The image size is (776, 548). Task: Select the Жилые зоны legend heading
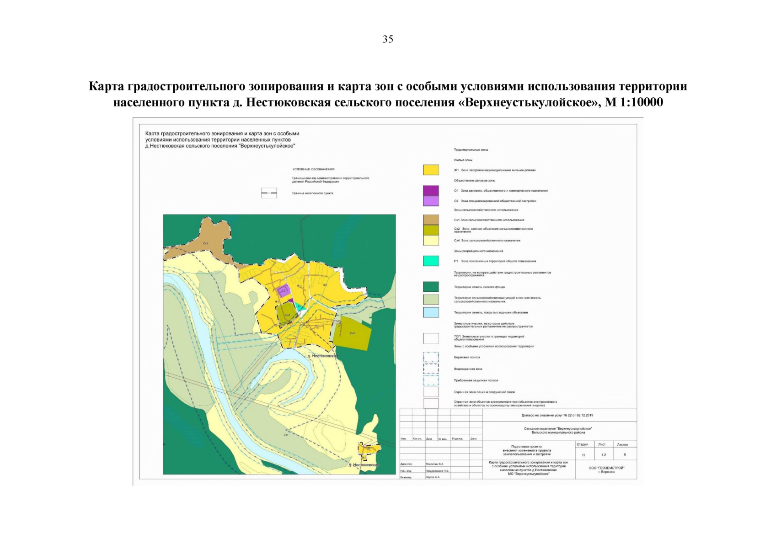click(x=463, y=160)
